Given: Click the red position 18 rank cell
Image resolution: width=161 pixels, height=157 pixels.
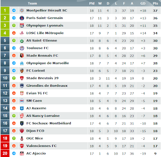Looking at the screenshot, I should (x=5, y=139).
